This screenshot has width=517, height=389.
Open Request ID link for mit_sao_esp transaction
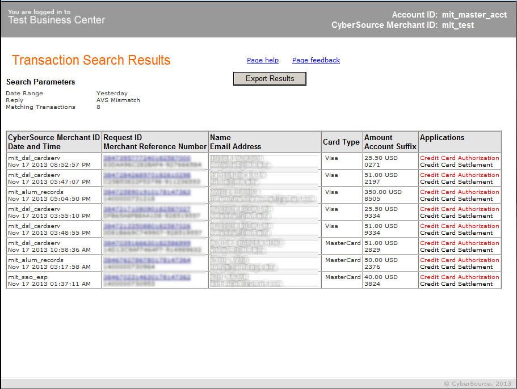point(147,277)
